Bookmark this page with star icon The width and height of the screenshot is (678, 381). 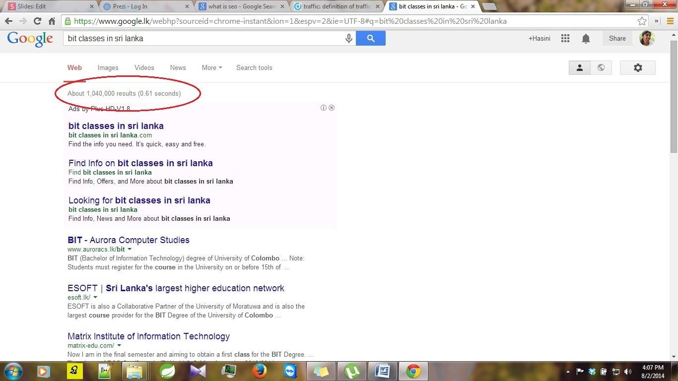tap(642, 21)
